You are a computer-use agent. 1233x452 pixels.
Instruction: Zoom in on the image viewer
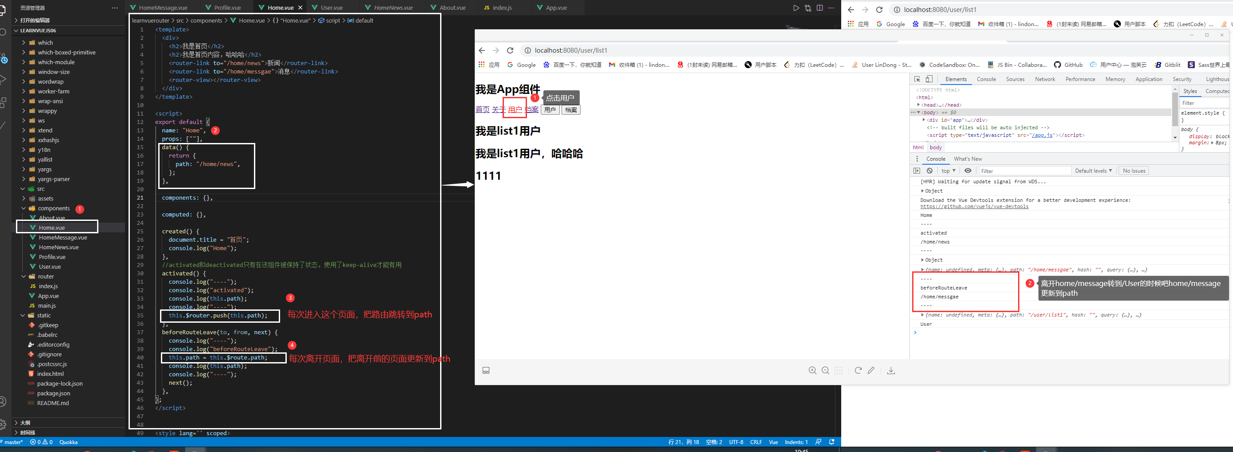[812, 370]
